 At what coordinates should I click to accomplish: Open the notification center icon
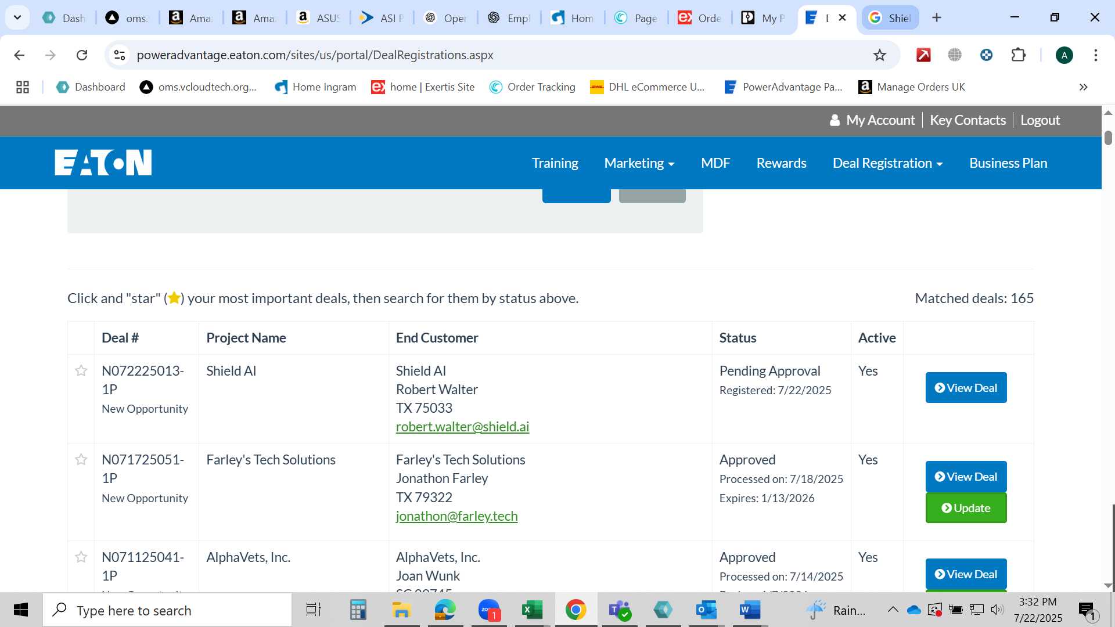pos(1087,610)
